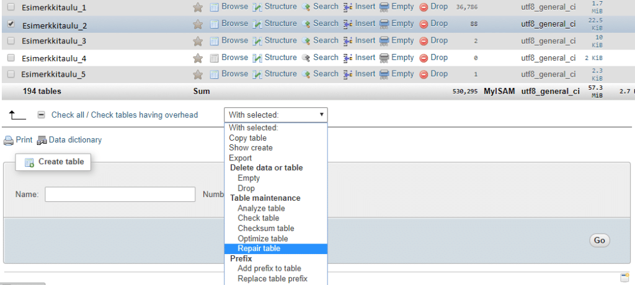
Task: Open the Data dictionary link
Action: (x=75, y=140)
